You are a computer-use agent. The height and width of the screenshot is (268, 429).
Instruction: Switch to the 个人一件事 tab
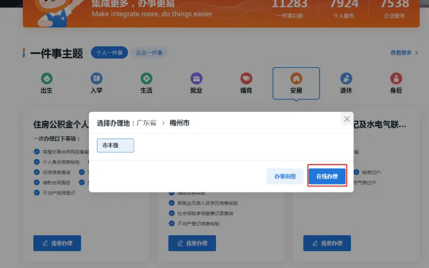coord(110,53)
